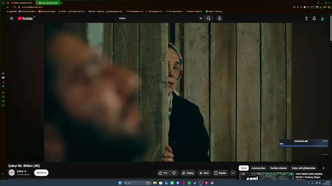Open the recommended video thumbnail in the sidebar
The height and width of the screenshot is (186, 332).
266,176
